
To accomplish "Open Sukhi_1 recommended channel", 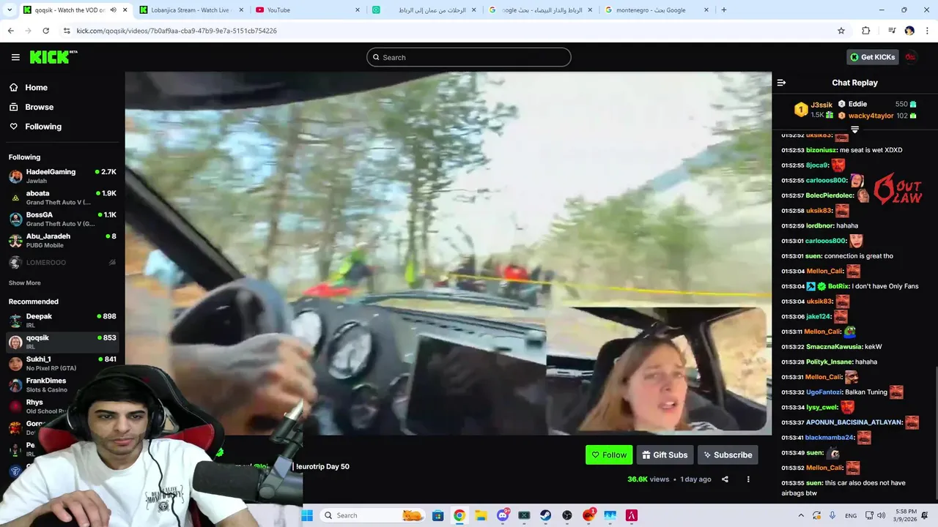I will pyautogui.click(x=62, y=363).
